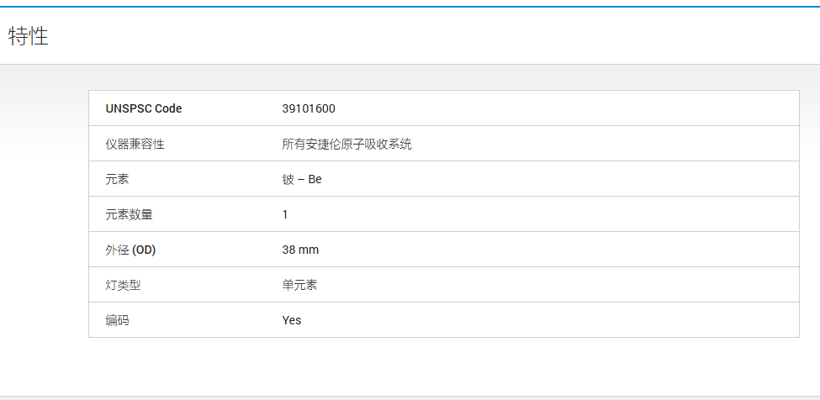Select the 元素 row label
The image size is (820, 400).
(x=117, y=179)
